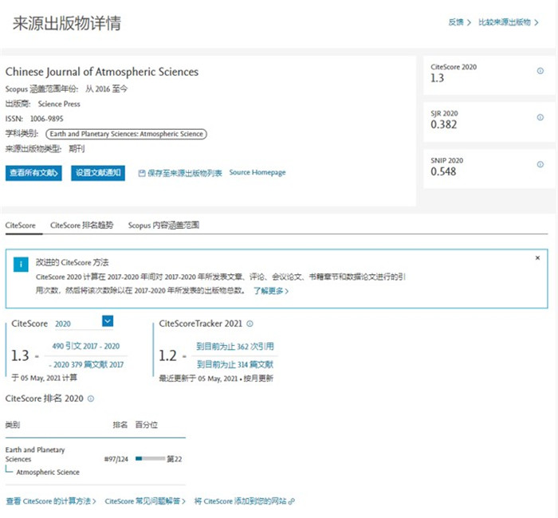558x518 pixels.
Task: Open the Source Homepage link
Action: coord(257,173)
